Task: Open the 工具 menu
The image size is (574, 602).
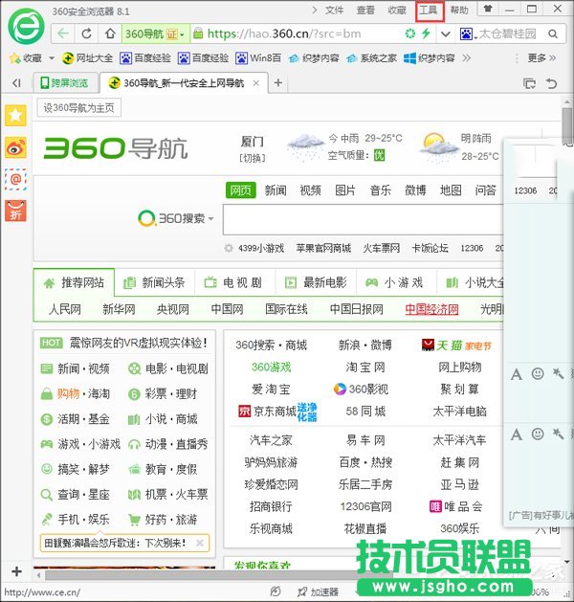Action: click(429, 11)
